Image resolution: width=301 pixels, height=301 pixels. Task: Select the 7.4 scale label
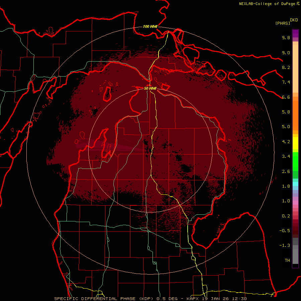point(286,82)
